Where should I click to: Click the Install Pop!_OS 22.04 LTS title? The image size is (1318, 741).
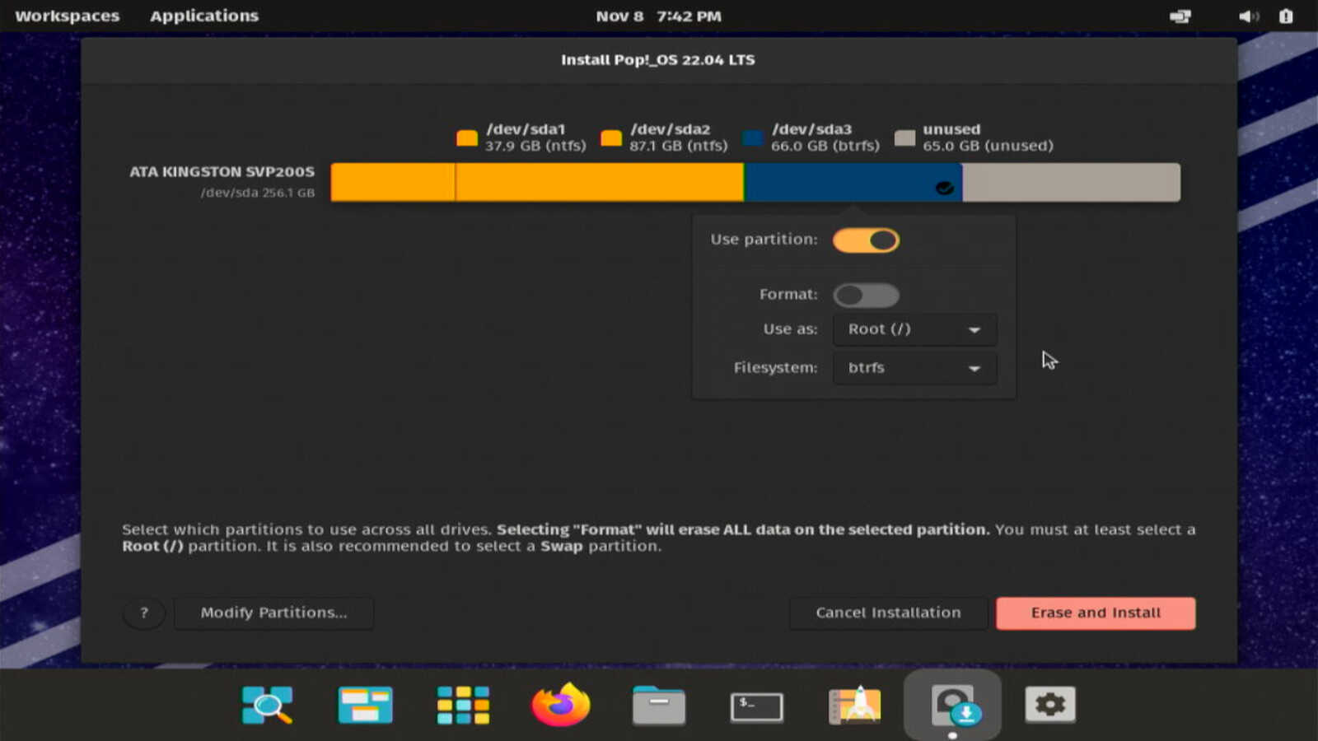[x=658, y=59]
